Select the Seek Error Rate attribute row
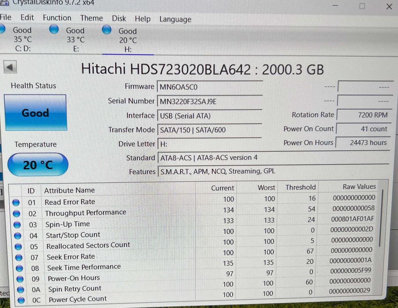Image resolution: width=398 pixels, height=308 pixels. coord(194,254)
